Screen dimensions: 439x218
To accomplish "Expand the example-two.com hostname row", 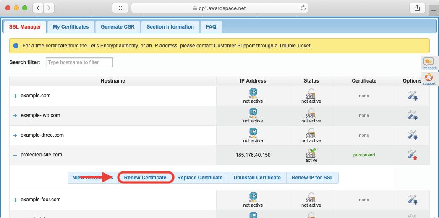I will [15, 116].
